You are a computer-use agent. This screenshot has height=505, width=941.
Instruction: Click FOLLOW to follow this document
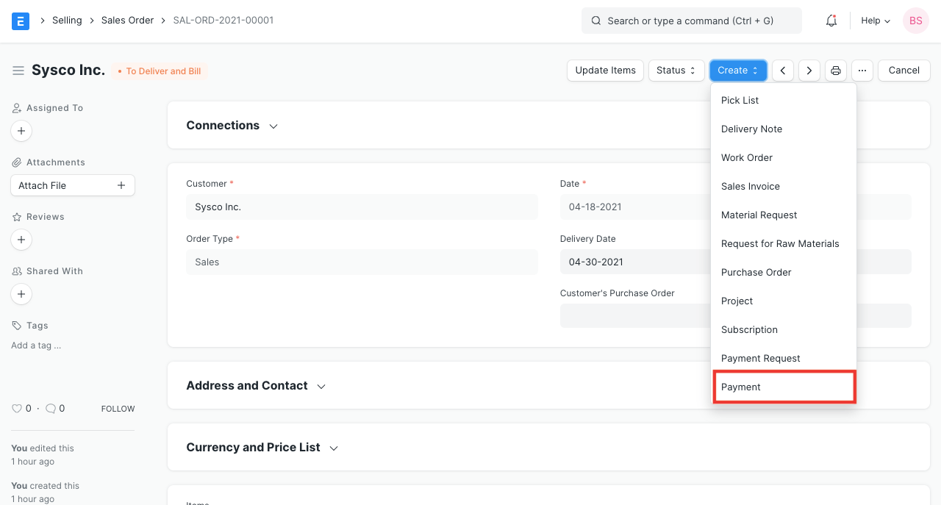[x=118, y=408]
